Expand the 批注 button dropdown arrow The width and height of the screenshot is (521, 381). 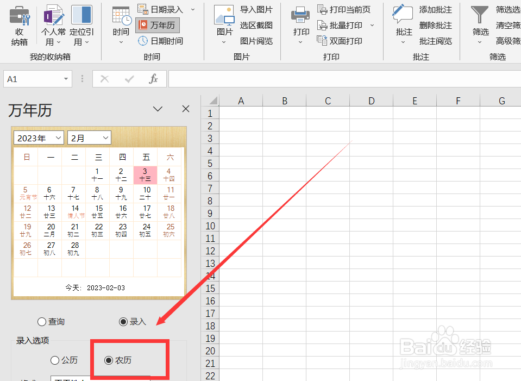403,42
